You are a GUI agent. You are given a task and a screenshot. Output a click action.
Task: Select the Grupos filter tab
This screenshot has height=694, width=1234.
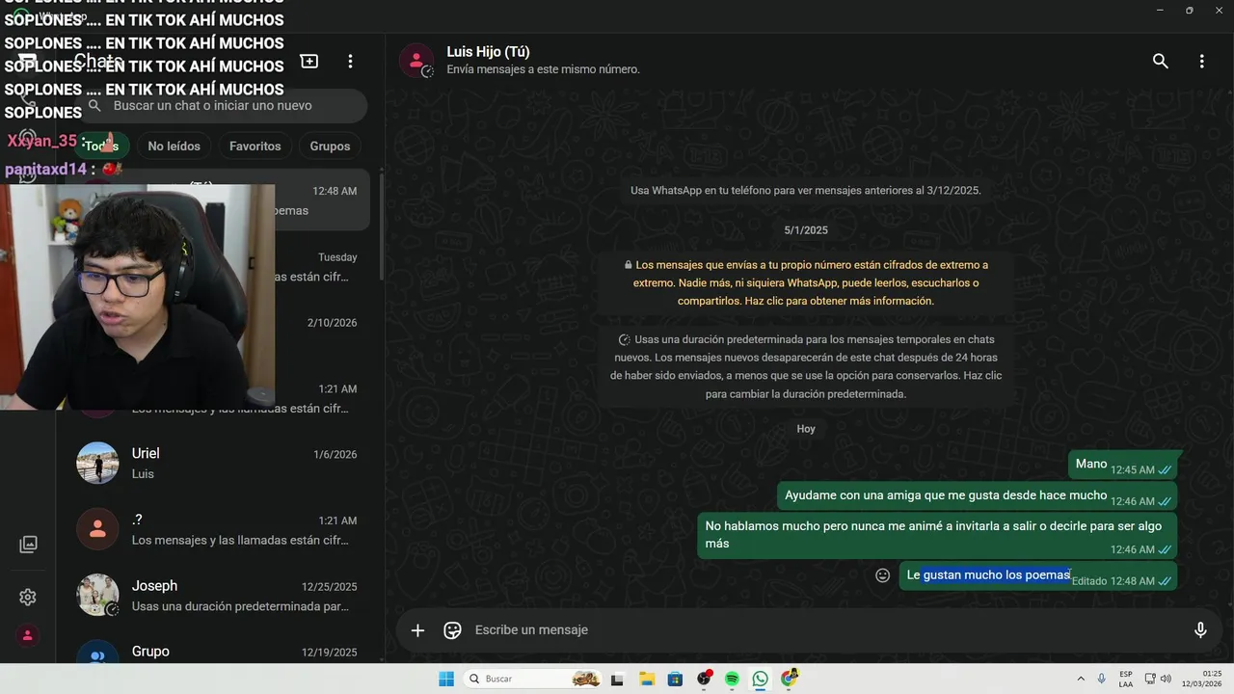click(330, 146)
